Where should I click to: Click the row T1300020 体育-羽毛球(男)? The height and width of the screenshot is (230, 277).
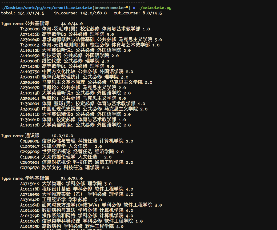tap(85, 29)
